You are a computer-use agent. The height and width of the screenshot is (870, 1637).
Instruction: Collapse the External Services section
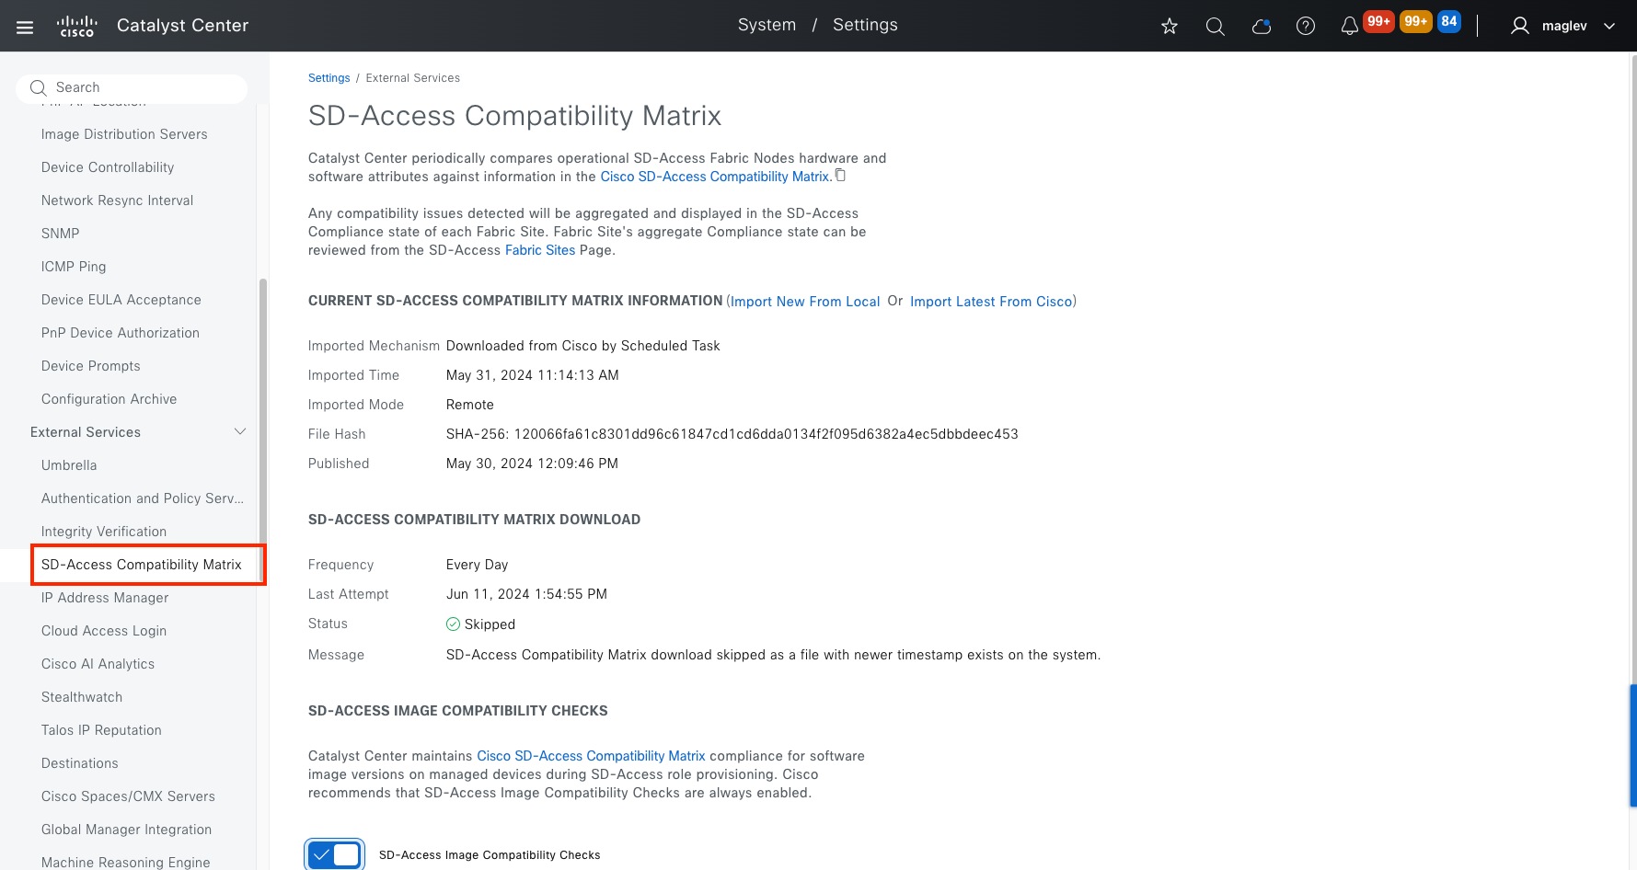240,431
